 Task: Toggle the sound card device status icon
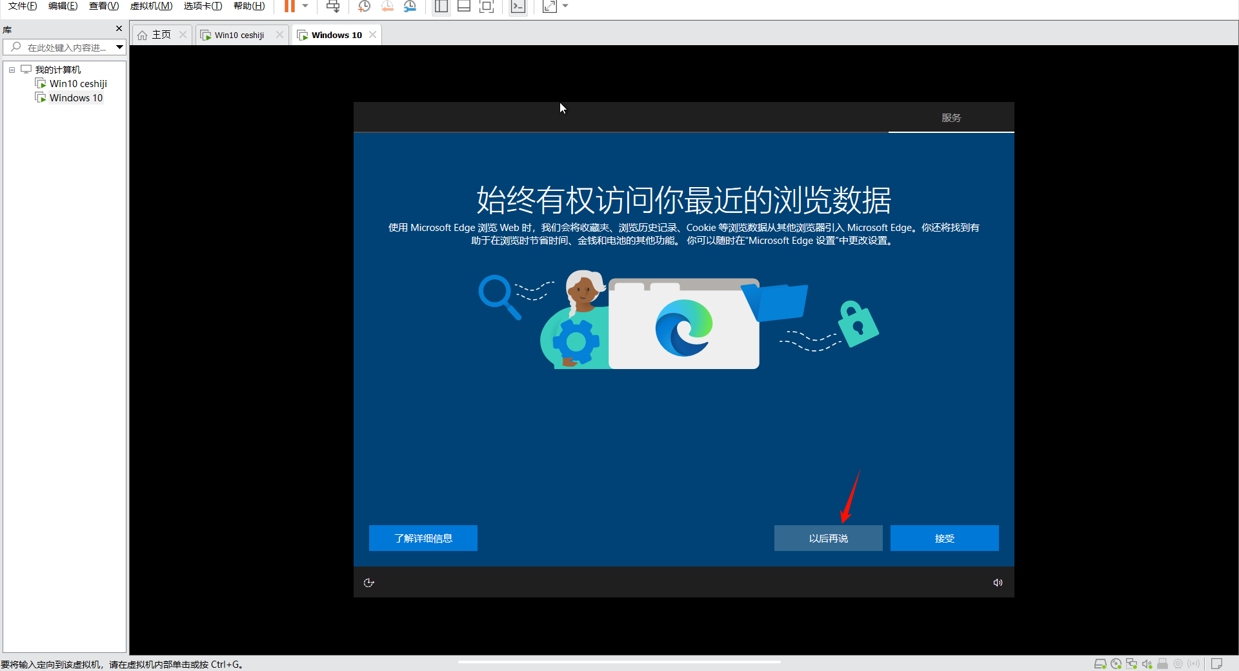click(1147, 664)
